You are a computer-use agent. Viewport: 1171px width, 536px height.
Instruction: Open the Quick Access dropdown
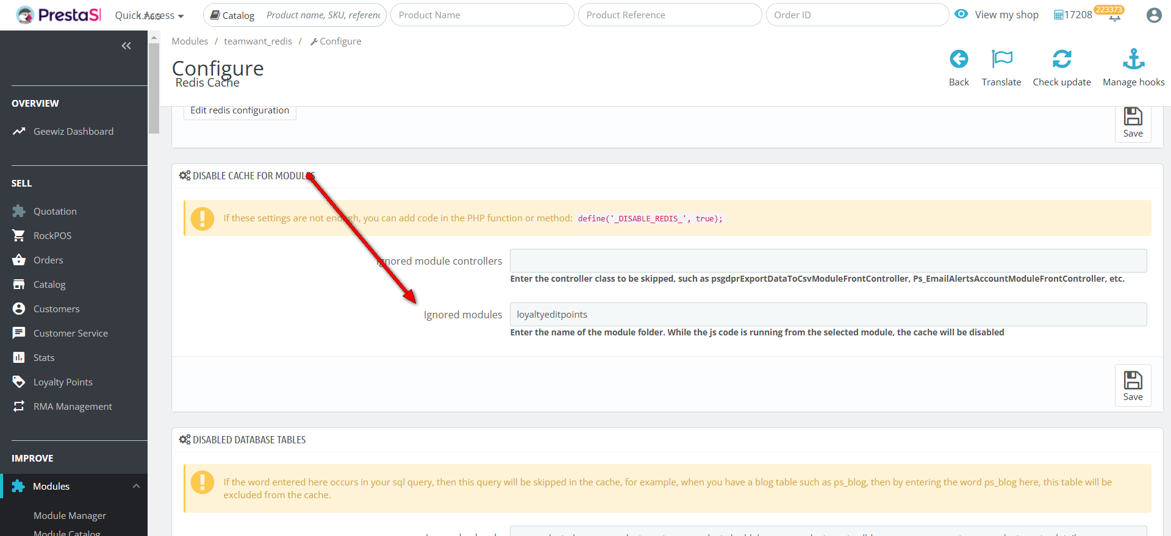149,15
